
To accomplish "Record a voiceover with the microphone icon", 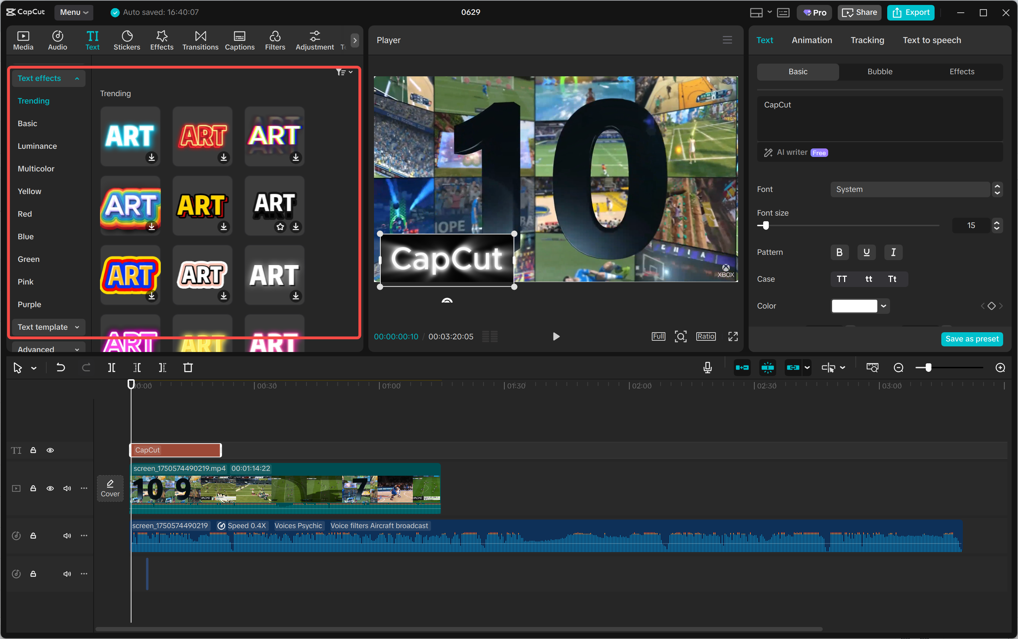I will click(707, 367).
